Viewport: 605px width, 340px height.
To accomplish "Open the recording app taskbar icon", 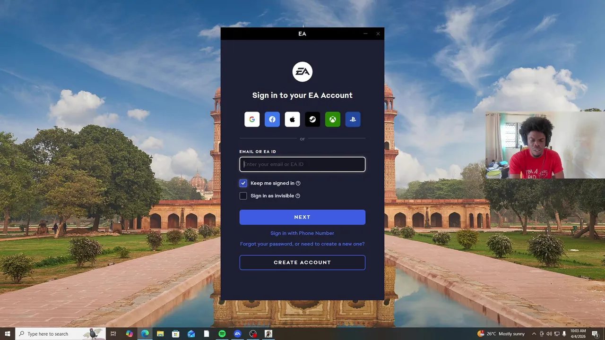I will pos(253,334).
